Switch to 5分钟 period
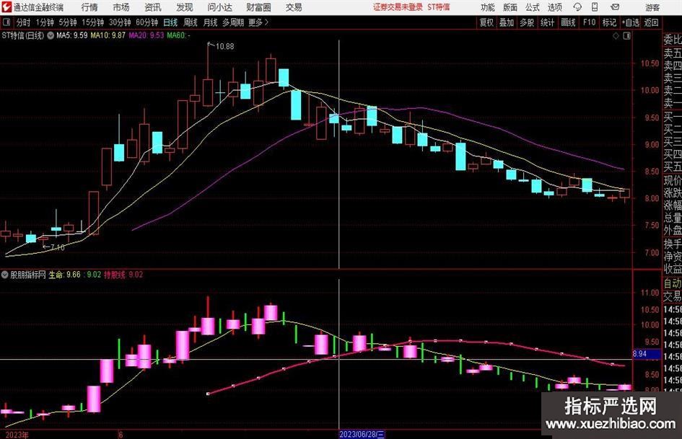 (x=68, y=22)
